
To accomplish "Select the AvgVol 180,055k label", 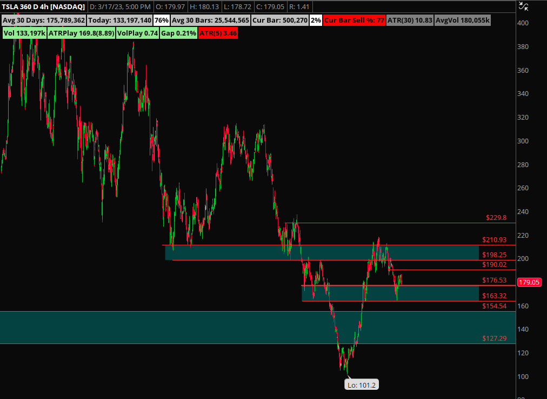I will click(463, 20).
